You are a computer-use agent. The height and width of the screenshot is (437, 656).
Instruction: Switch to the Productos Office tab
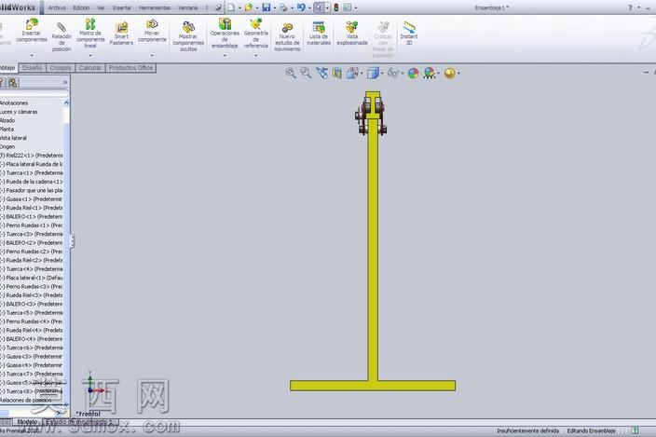(x=131, y=68)
